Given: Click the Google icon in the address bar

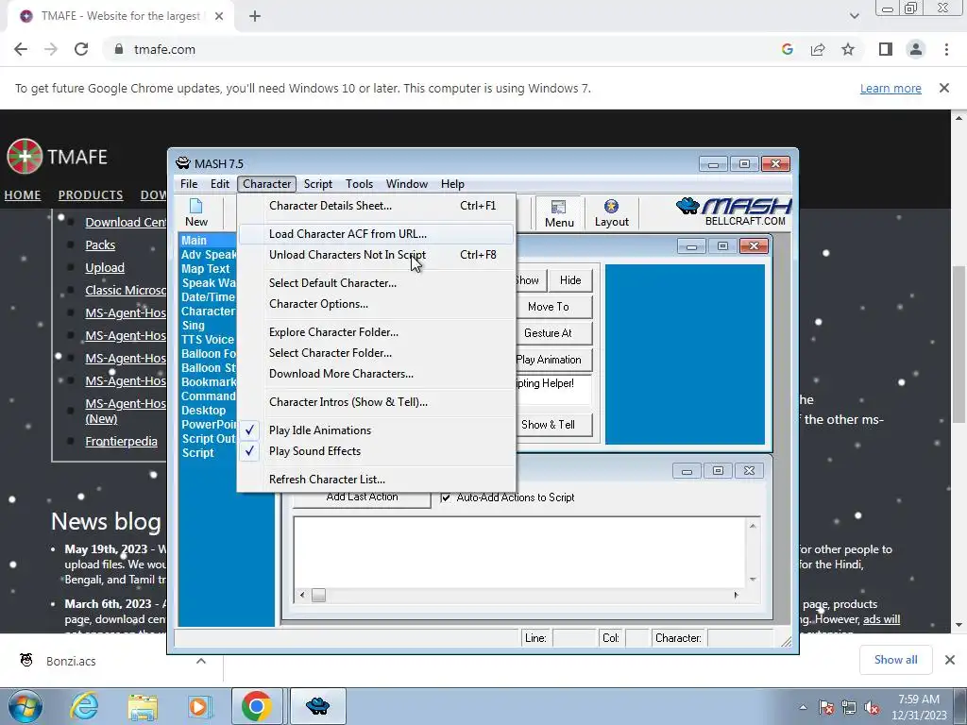Looking at the screenshot, I should 787,49.
